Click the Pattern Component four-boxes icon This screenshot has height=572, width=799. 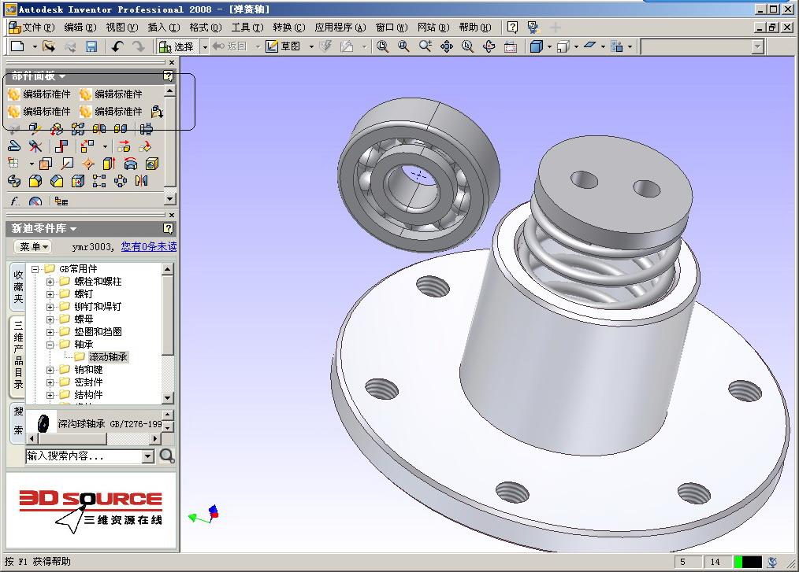77,129
